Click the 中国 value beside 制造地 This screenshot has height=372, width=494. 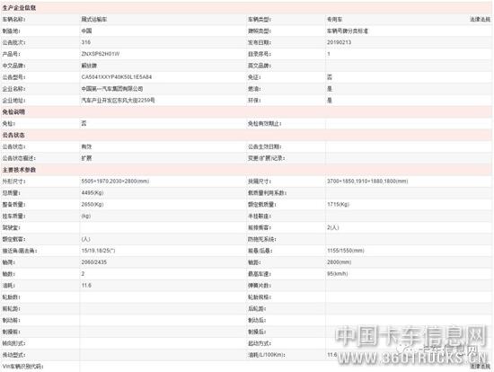point(86,31)
